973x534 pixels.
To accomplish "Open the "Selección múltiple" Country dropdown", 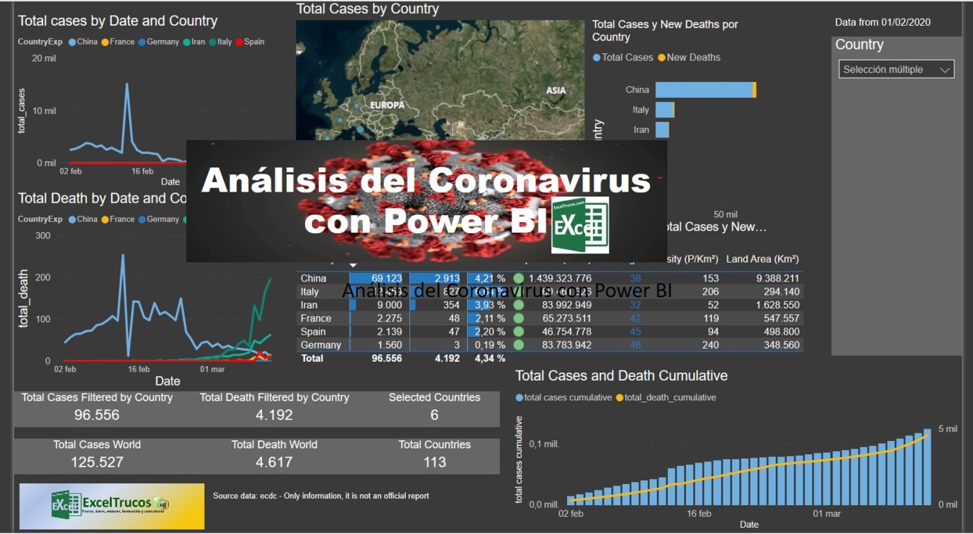I will pyautogui.click(x=895, y=69).
